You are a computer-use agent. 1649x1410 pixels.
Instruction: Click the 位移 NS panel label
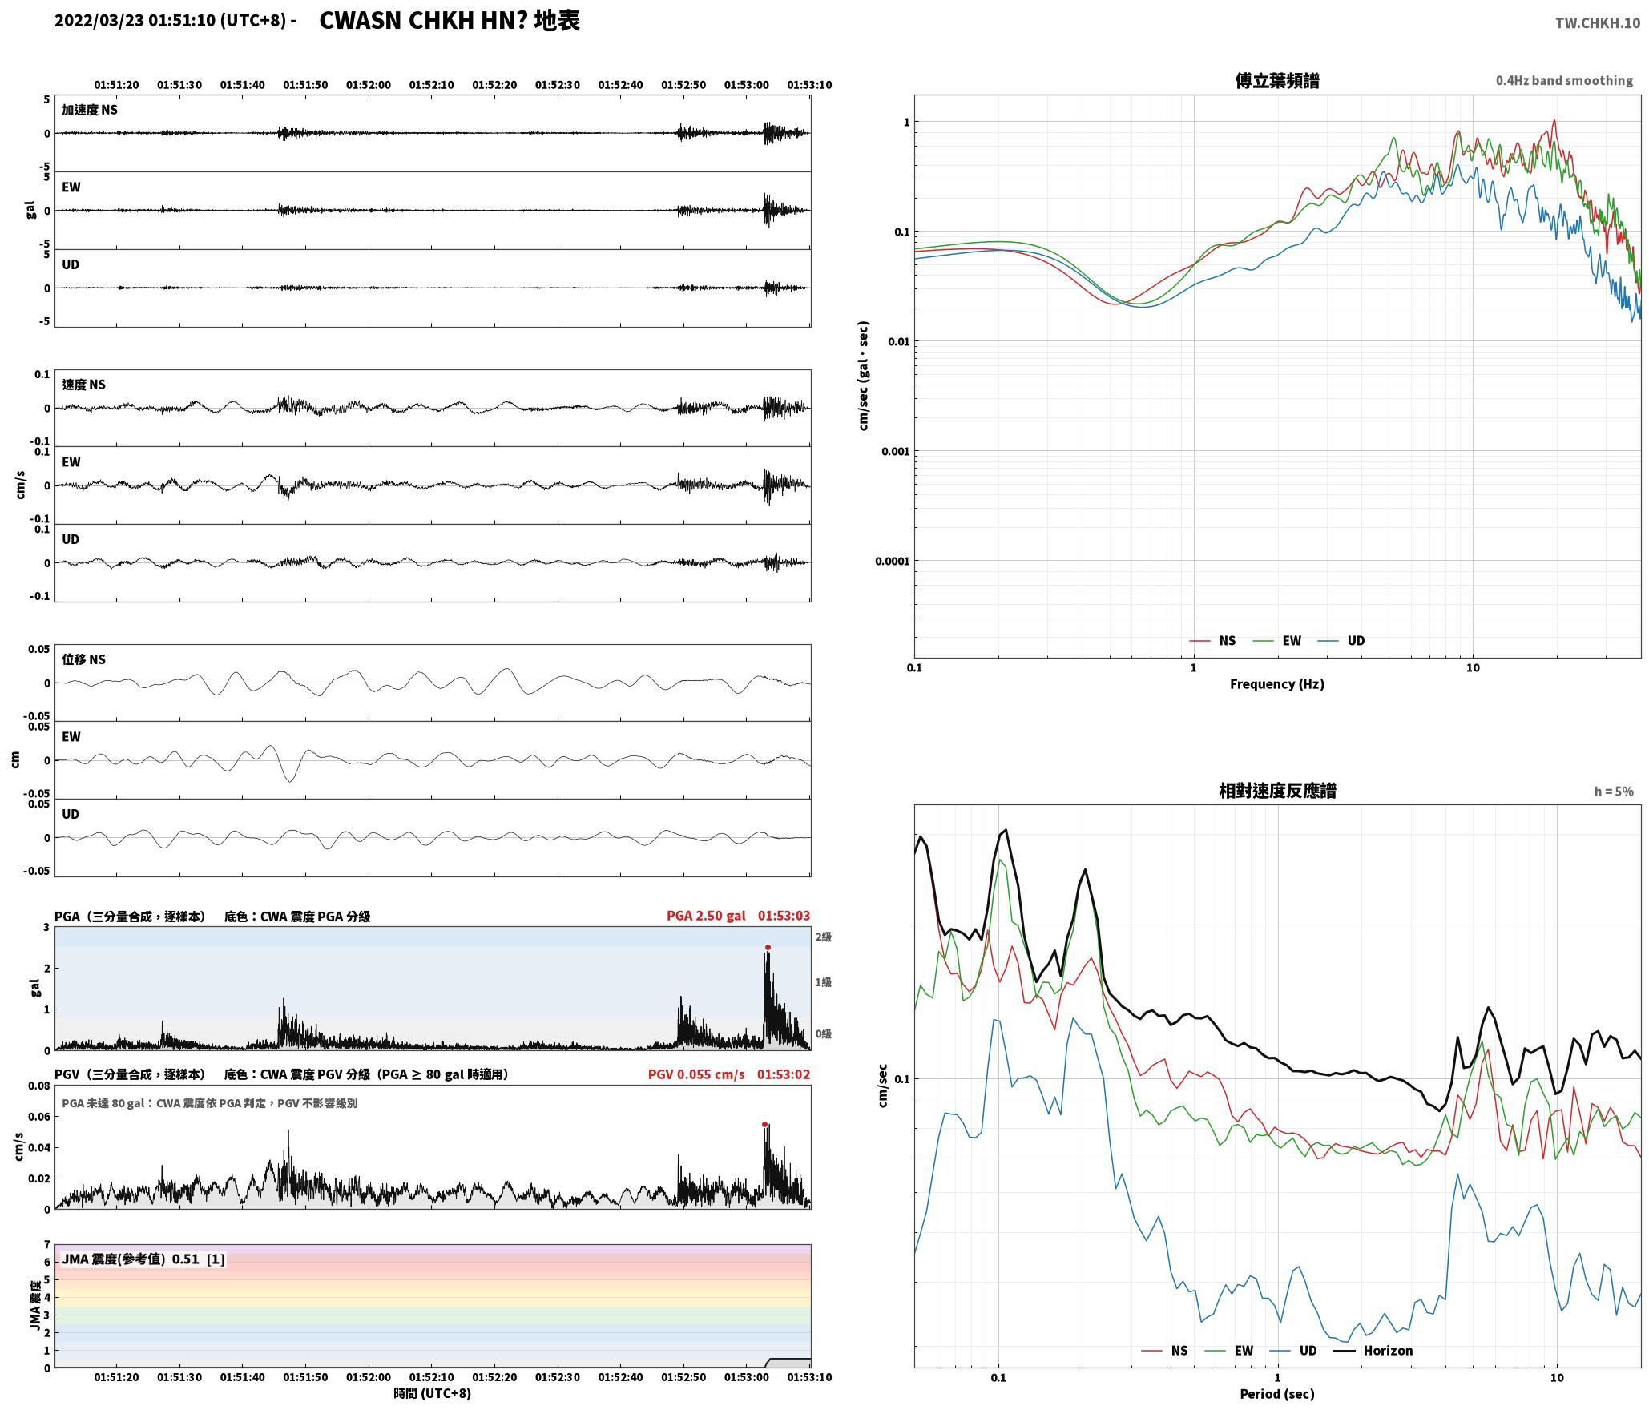click(83, 659)
